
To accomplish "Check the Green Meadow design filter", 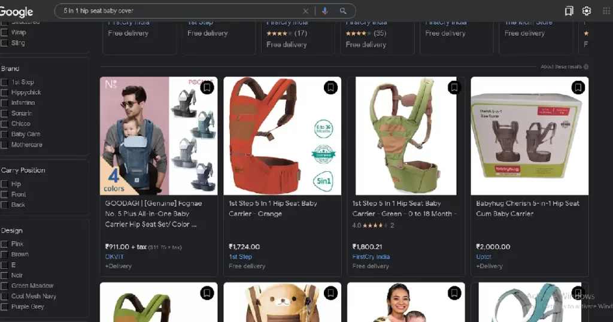I will (4, 286).
